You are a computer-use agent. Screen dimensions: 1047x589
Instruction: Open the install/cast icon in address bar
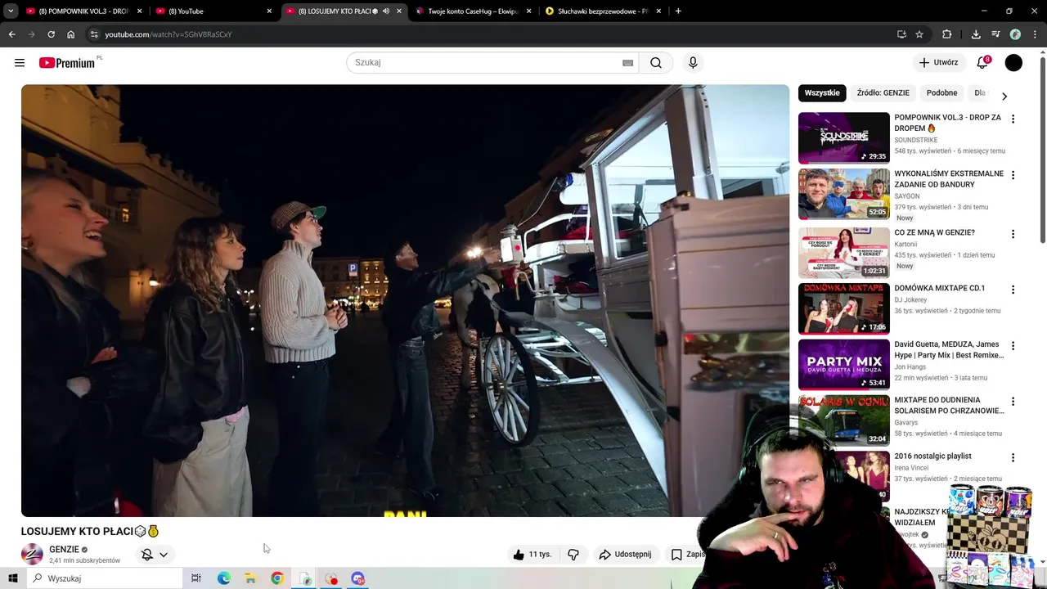pos(901,34)
